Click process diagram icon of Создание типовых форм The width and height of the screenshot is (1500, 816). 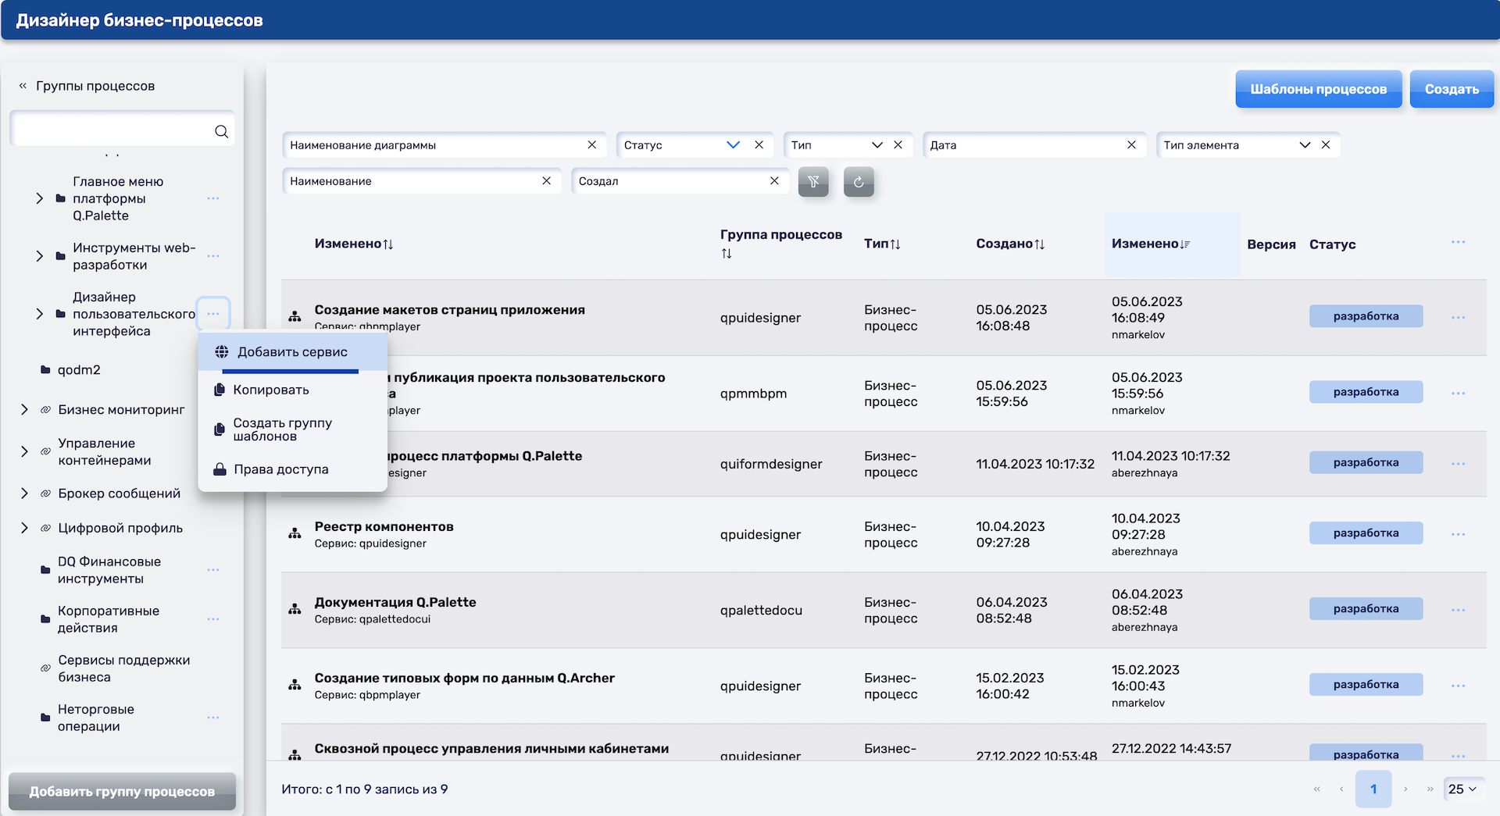click(x=295, y=685)
